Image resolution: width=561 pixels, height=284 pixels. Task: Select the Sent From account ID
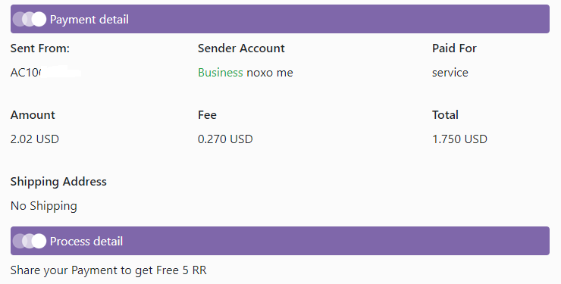point(45,73)
